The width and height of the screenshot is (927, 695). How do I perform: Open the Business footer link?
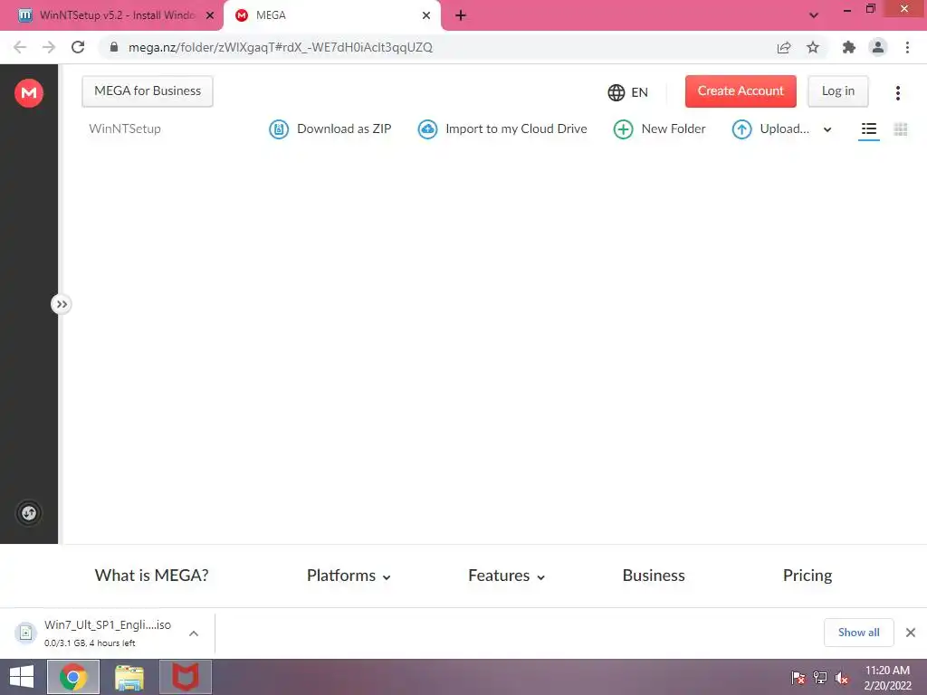tap(654, 576)
